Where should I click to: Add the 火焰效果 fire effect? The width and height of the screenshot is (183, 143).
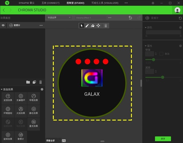(21, 111)
